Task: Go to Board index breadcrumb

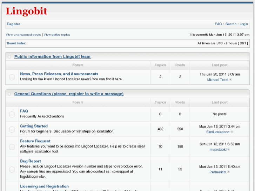Action: point(16,43)
